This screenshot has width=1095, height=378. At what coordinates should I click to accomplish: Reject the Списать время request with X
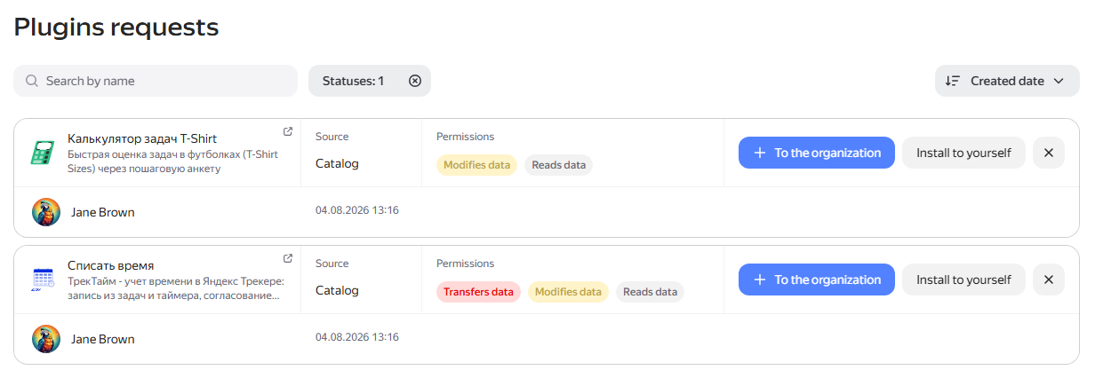(x=1049, y=280)
